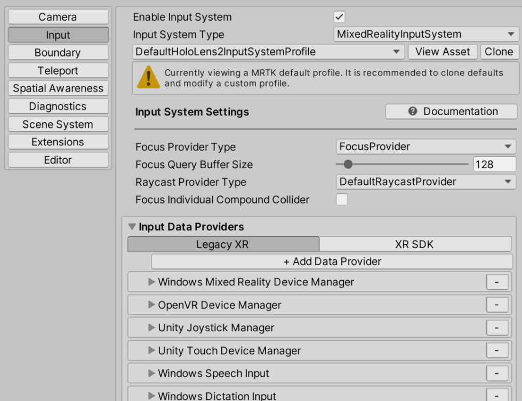Open Focus Provider Type dropdown
This screenshot has height=401, width=522.
tap(425, 147)
